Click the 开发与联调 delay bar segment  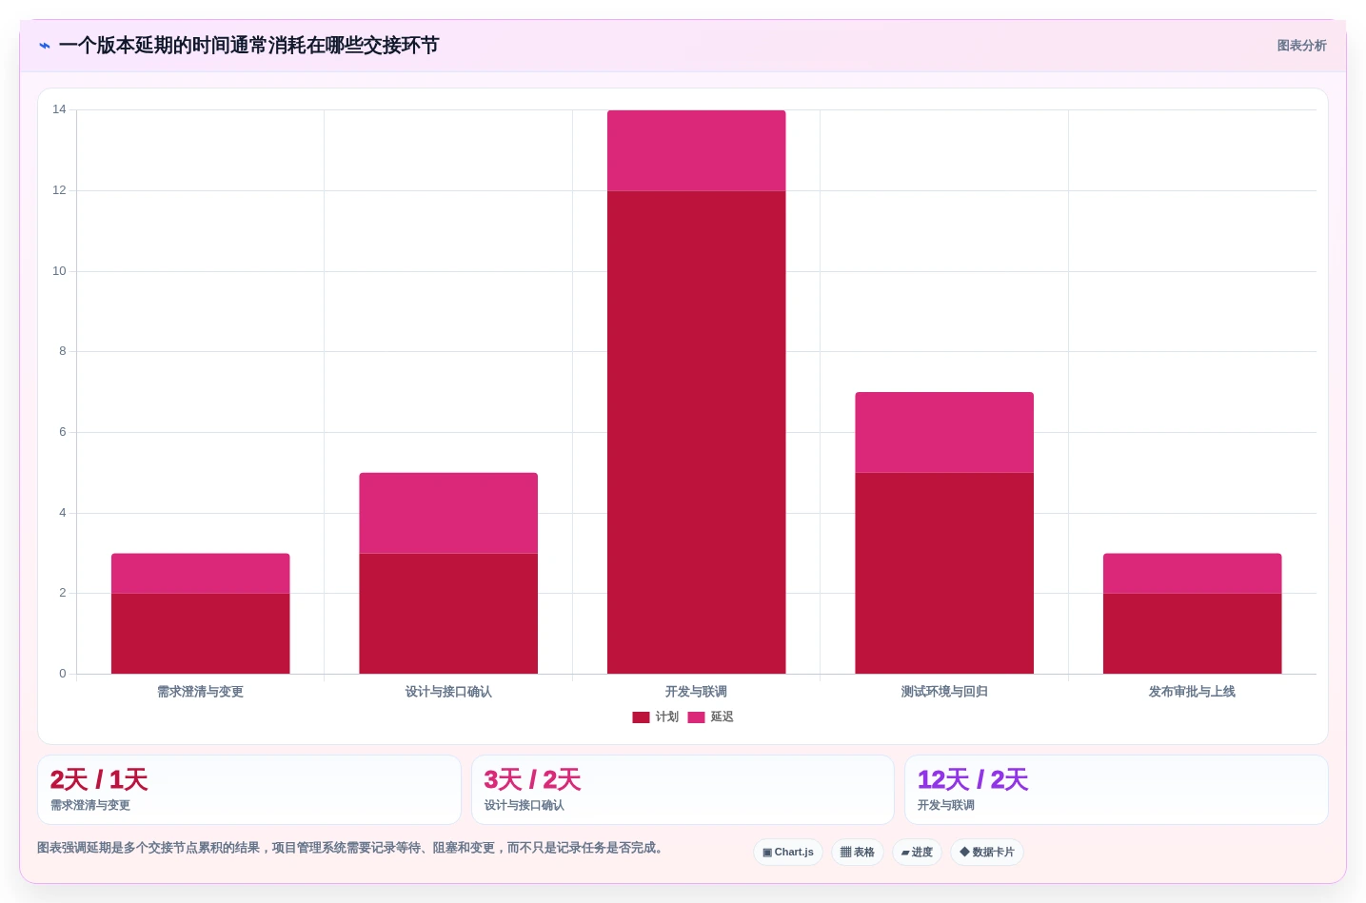[x=697, y=150]
